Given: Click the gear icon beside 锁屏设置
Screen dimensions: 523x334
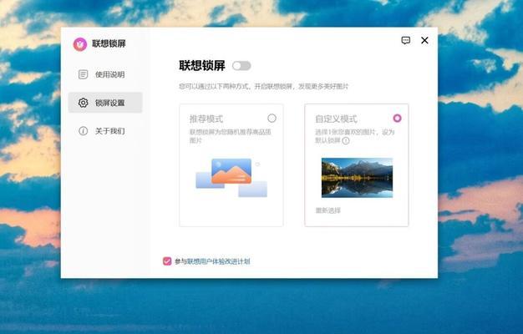Looking at the screenshot, I should coord(83,103).
